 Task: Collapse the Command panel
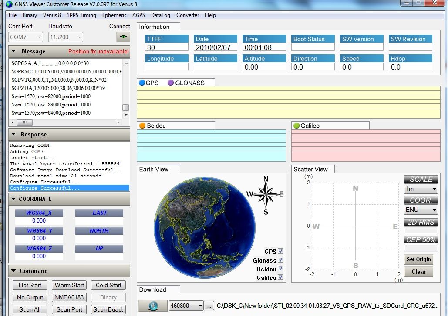click(13, 271)
